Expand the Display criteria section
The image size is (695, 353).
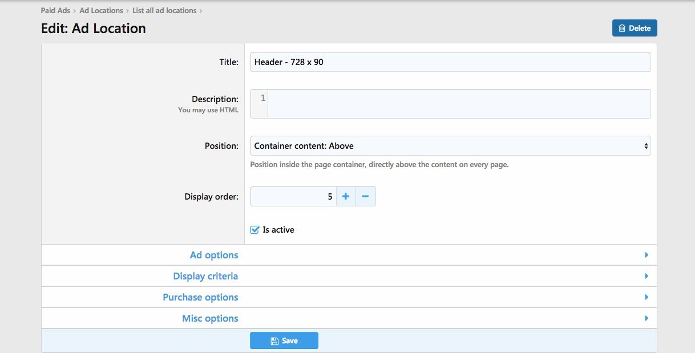pyautogui.click(x=205, y=276)
